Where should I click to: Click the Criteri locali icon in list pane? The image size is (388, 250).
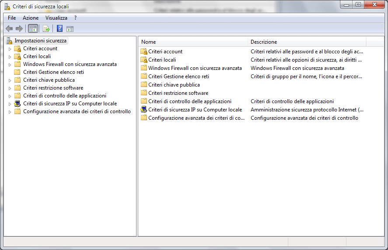(144, 60)
